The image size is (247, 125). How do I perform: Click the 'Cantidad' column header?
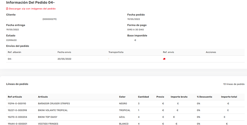143,97
